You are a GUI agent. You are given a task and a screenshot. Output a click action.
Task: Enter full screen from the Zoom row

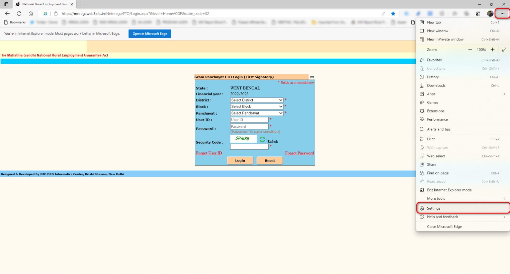pos(504,49)
